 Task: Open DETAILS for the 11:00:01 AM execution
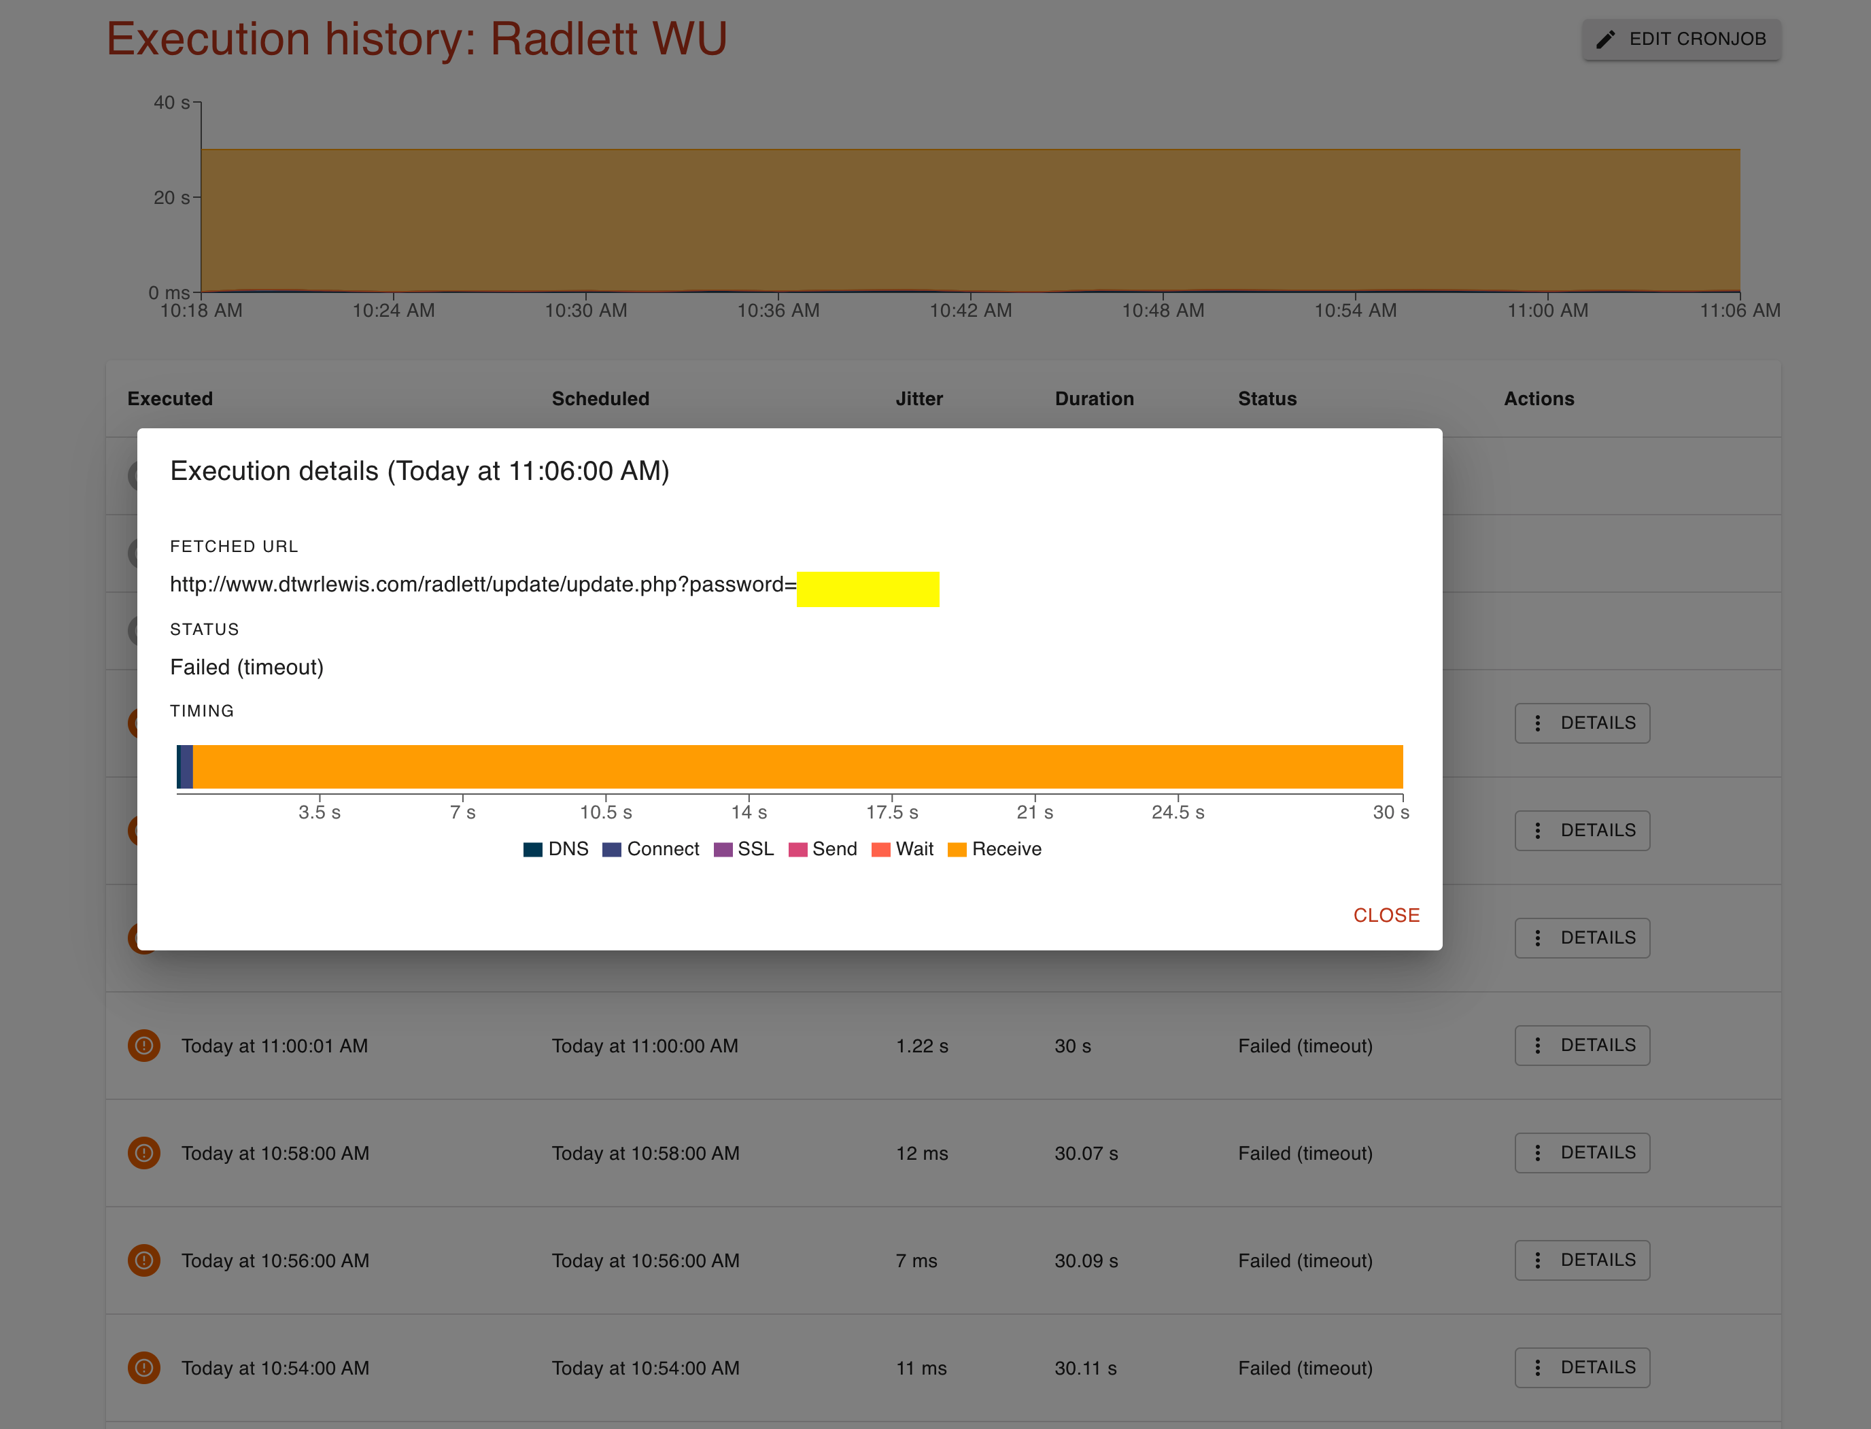[1582, 1046]
